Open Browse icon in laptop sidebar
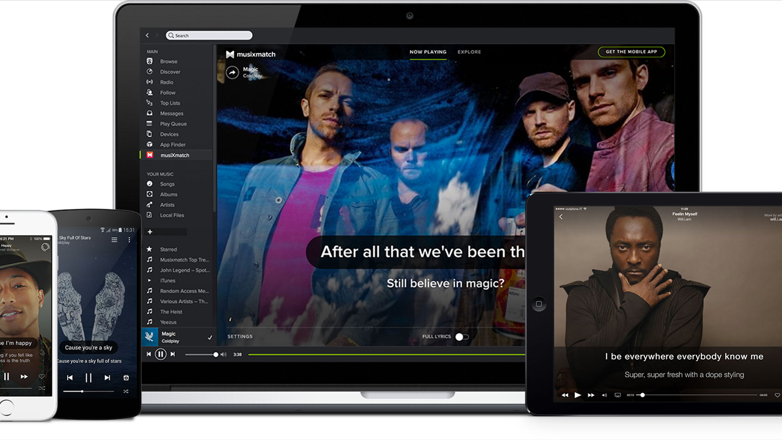 tap(150, 61)
